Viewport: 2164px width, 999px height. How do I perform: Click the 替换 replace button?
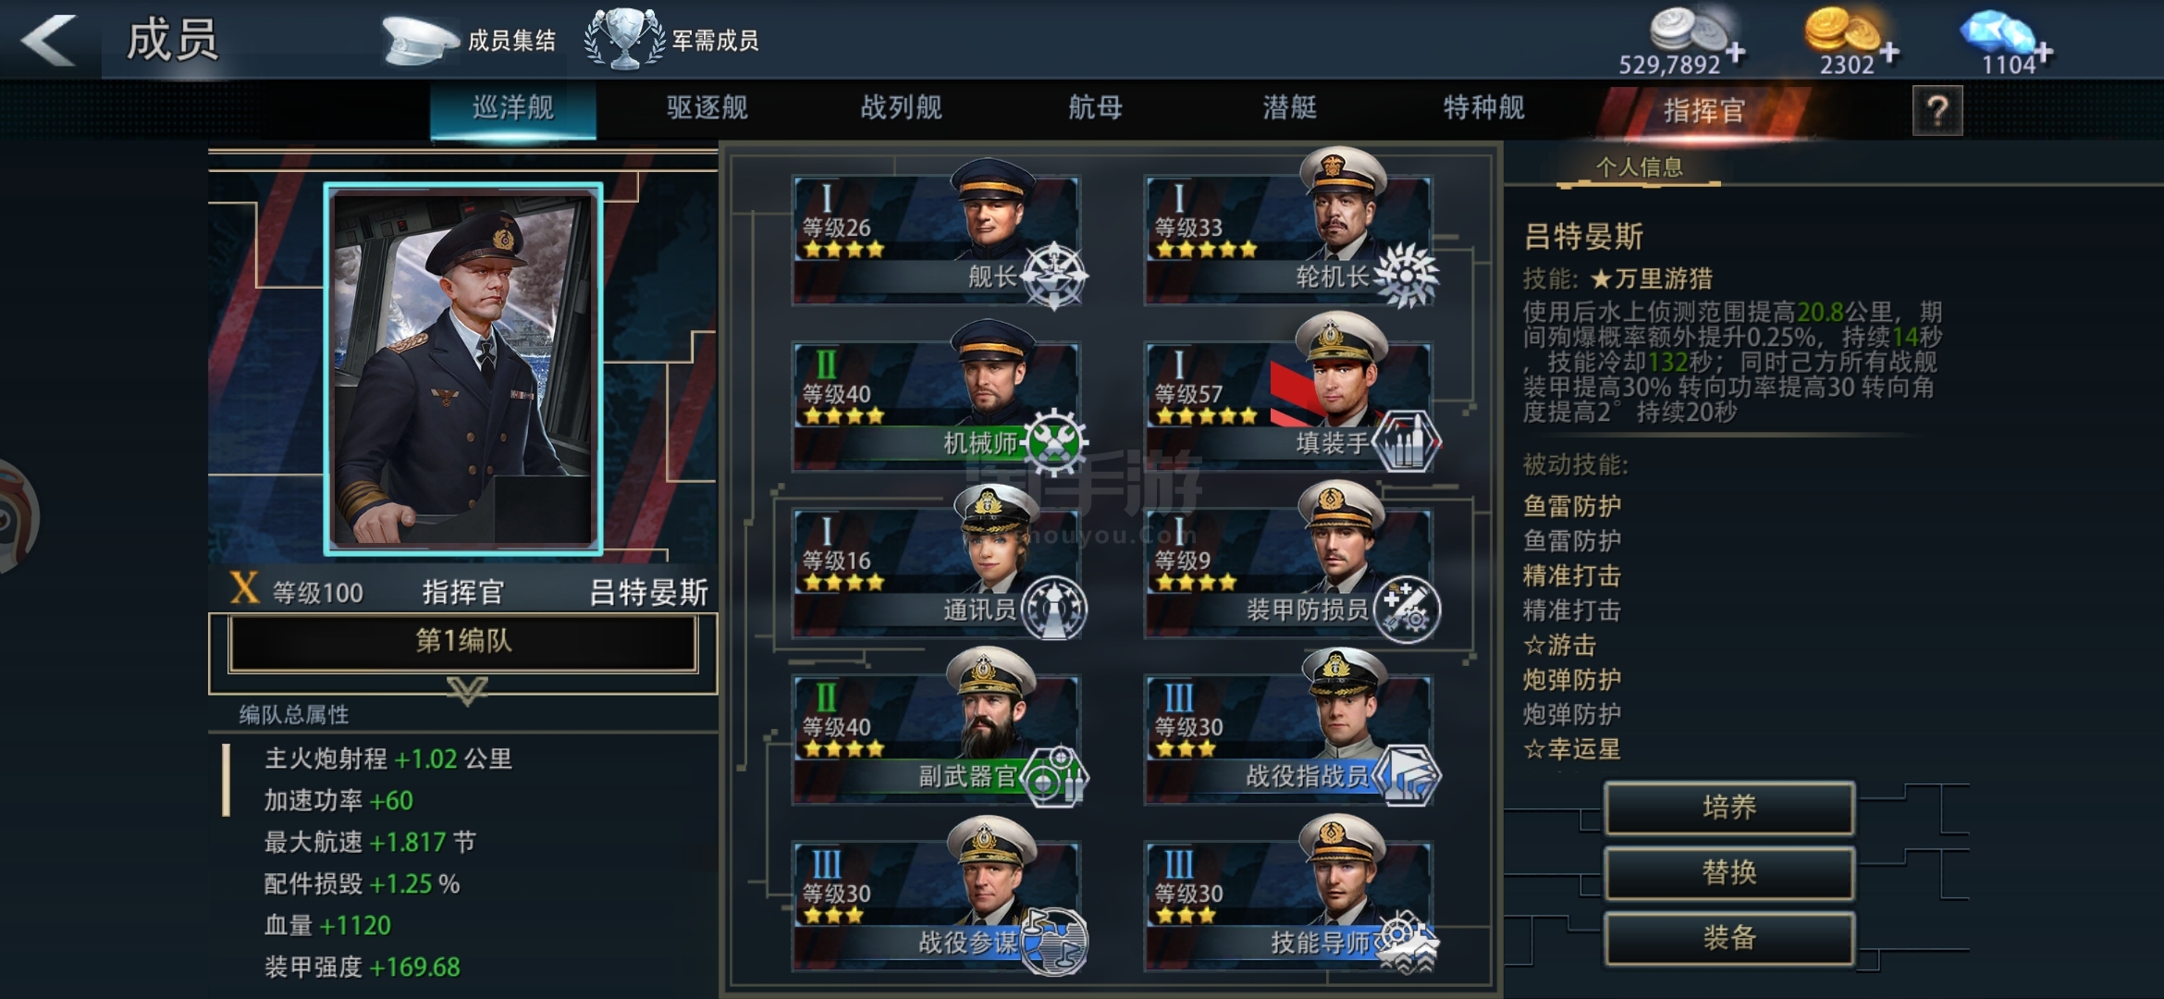[1729, 872]
